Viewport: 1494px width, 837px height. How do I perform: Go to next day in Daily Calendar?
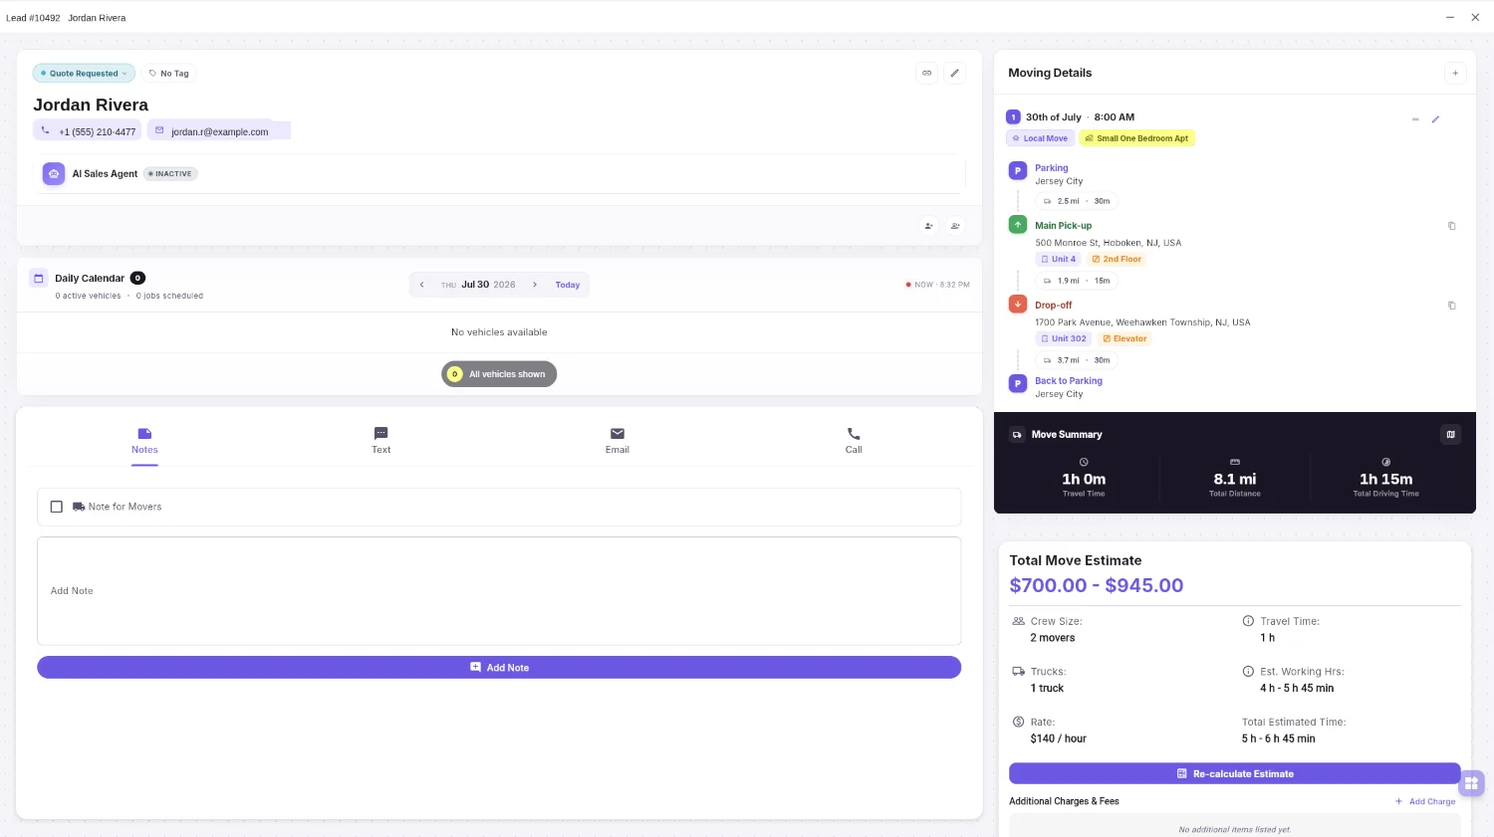tap(535, 285)
